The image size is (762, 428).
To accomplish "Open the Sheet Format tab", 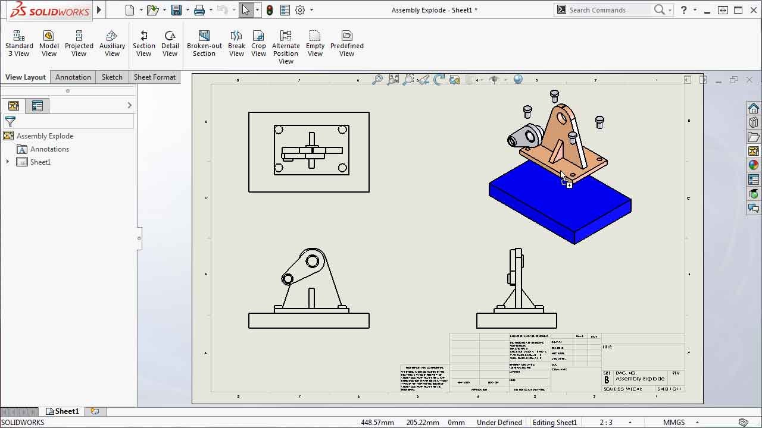I will coord(154,77).
